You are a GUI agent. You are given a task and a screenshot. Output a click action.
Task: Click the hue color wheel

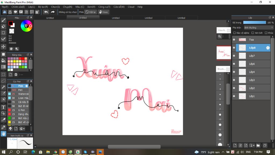tap(27, 26)
